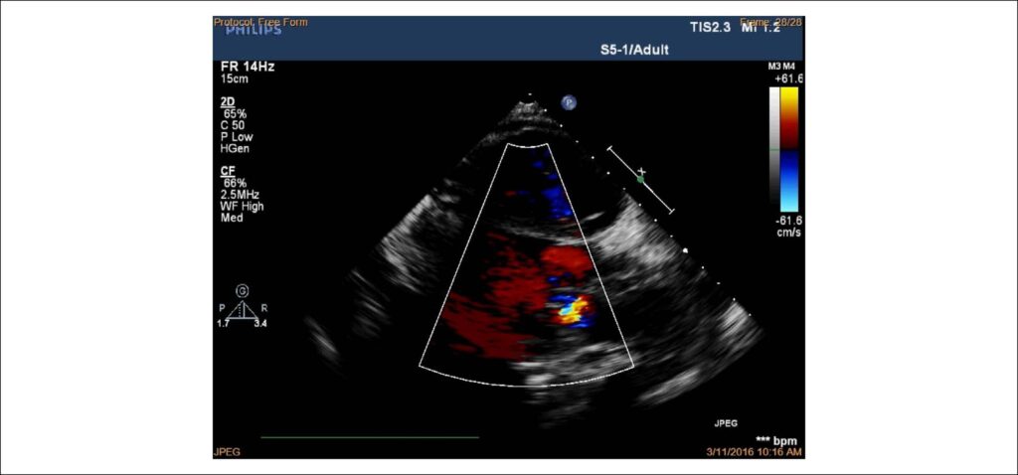Click the "Med" setting under WF High
Viewport: 1018px width, 475px height.
tap(232, 218)
